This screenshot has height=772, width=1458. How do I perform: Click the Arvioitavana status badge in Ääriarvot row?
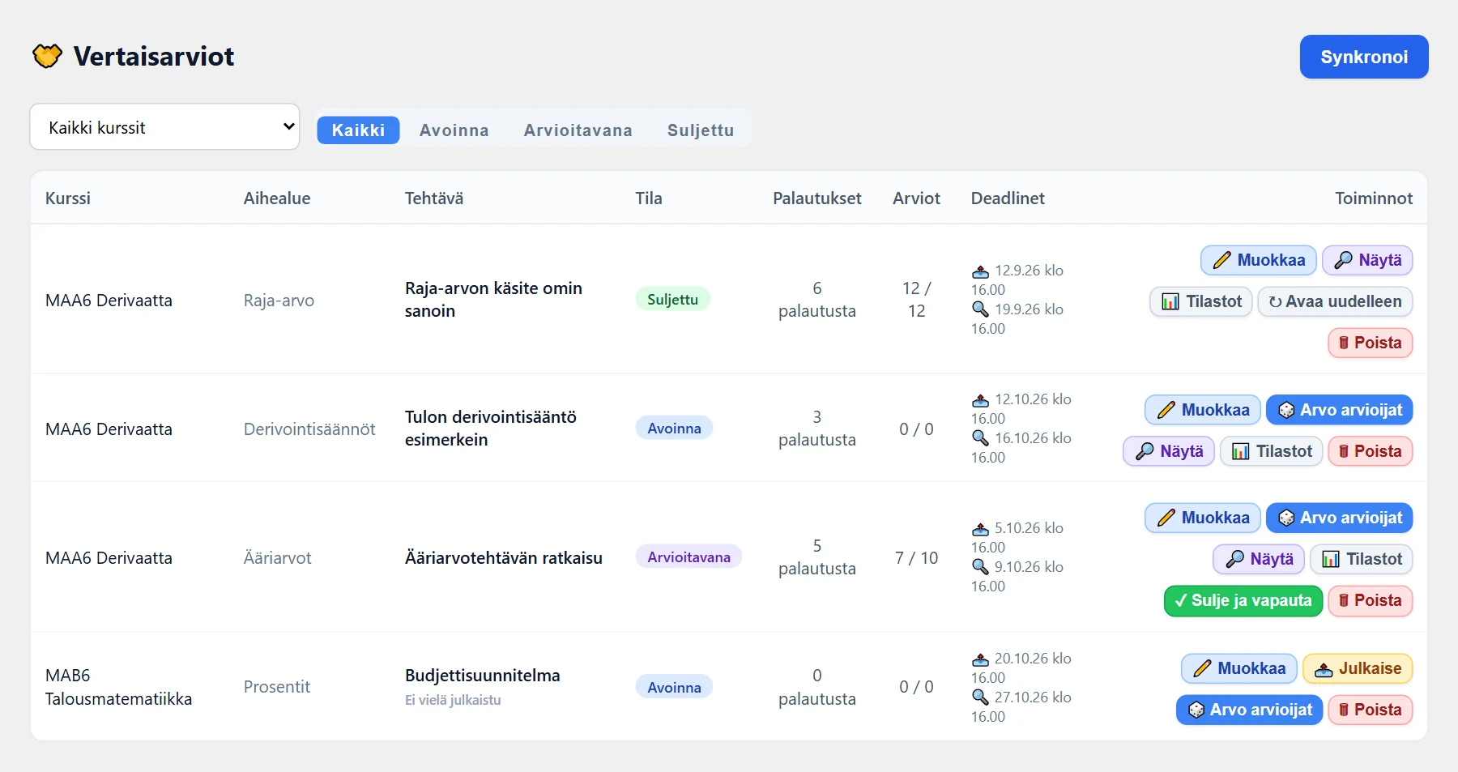(x=688, y=557)
